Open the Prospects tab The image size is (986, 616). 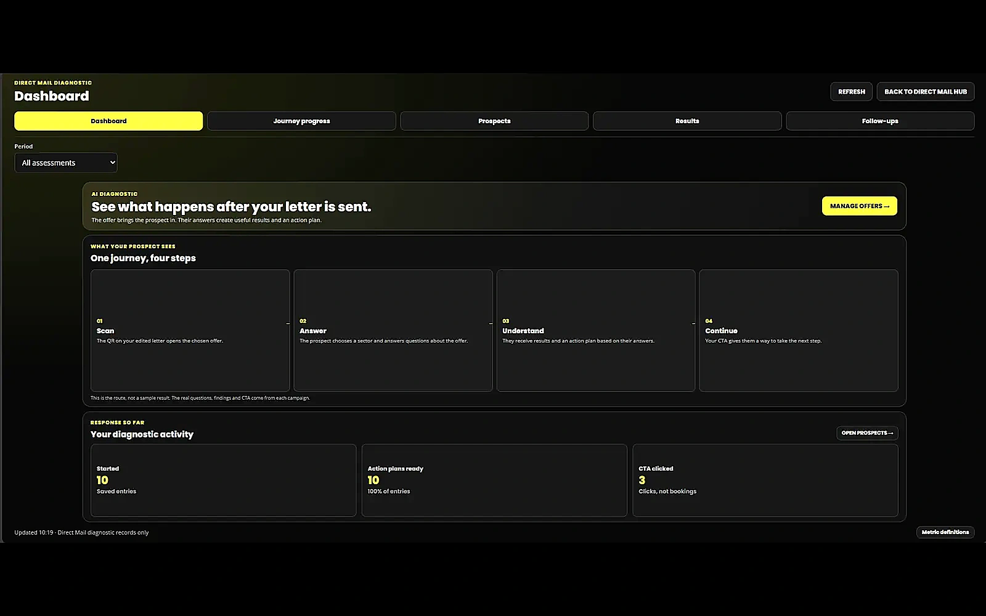[x=494, y=121]
